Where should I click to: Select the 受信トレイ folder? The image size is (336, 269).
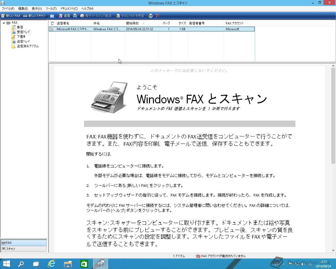[23, 32]
